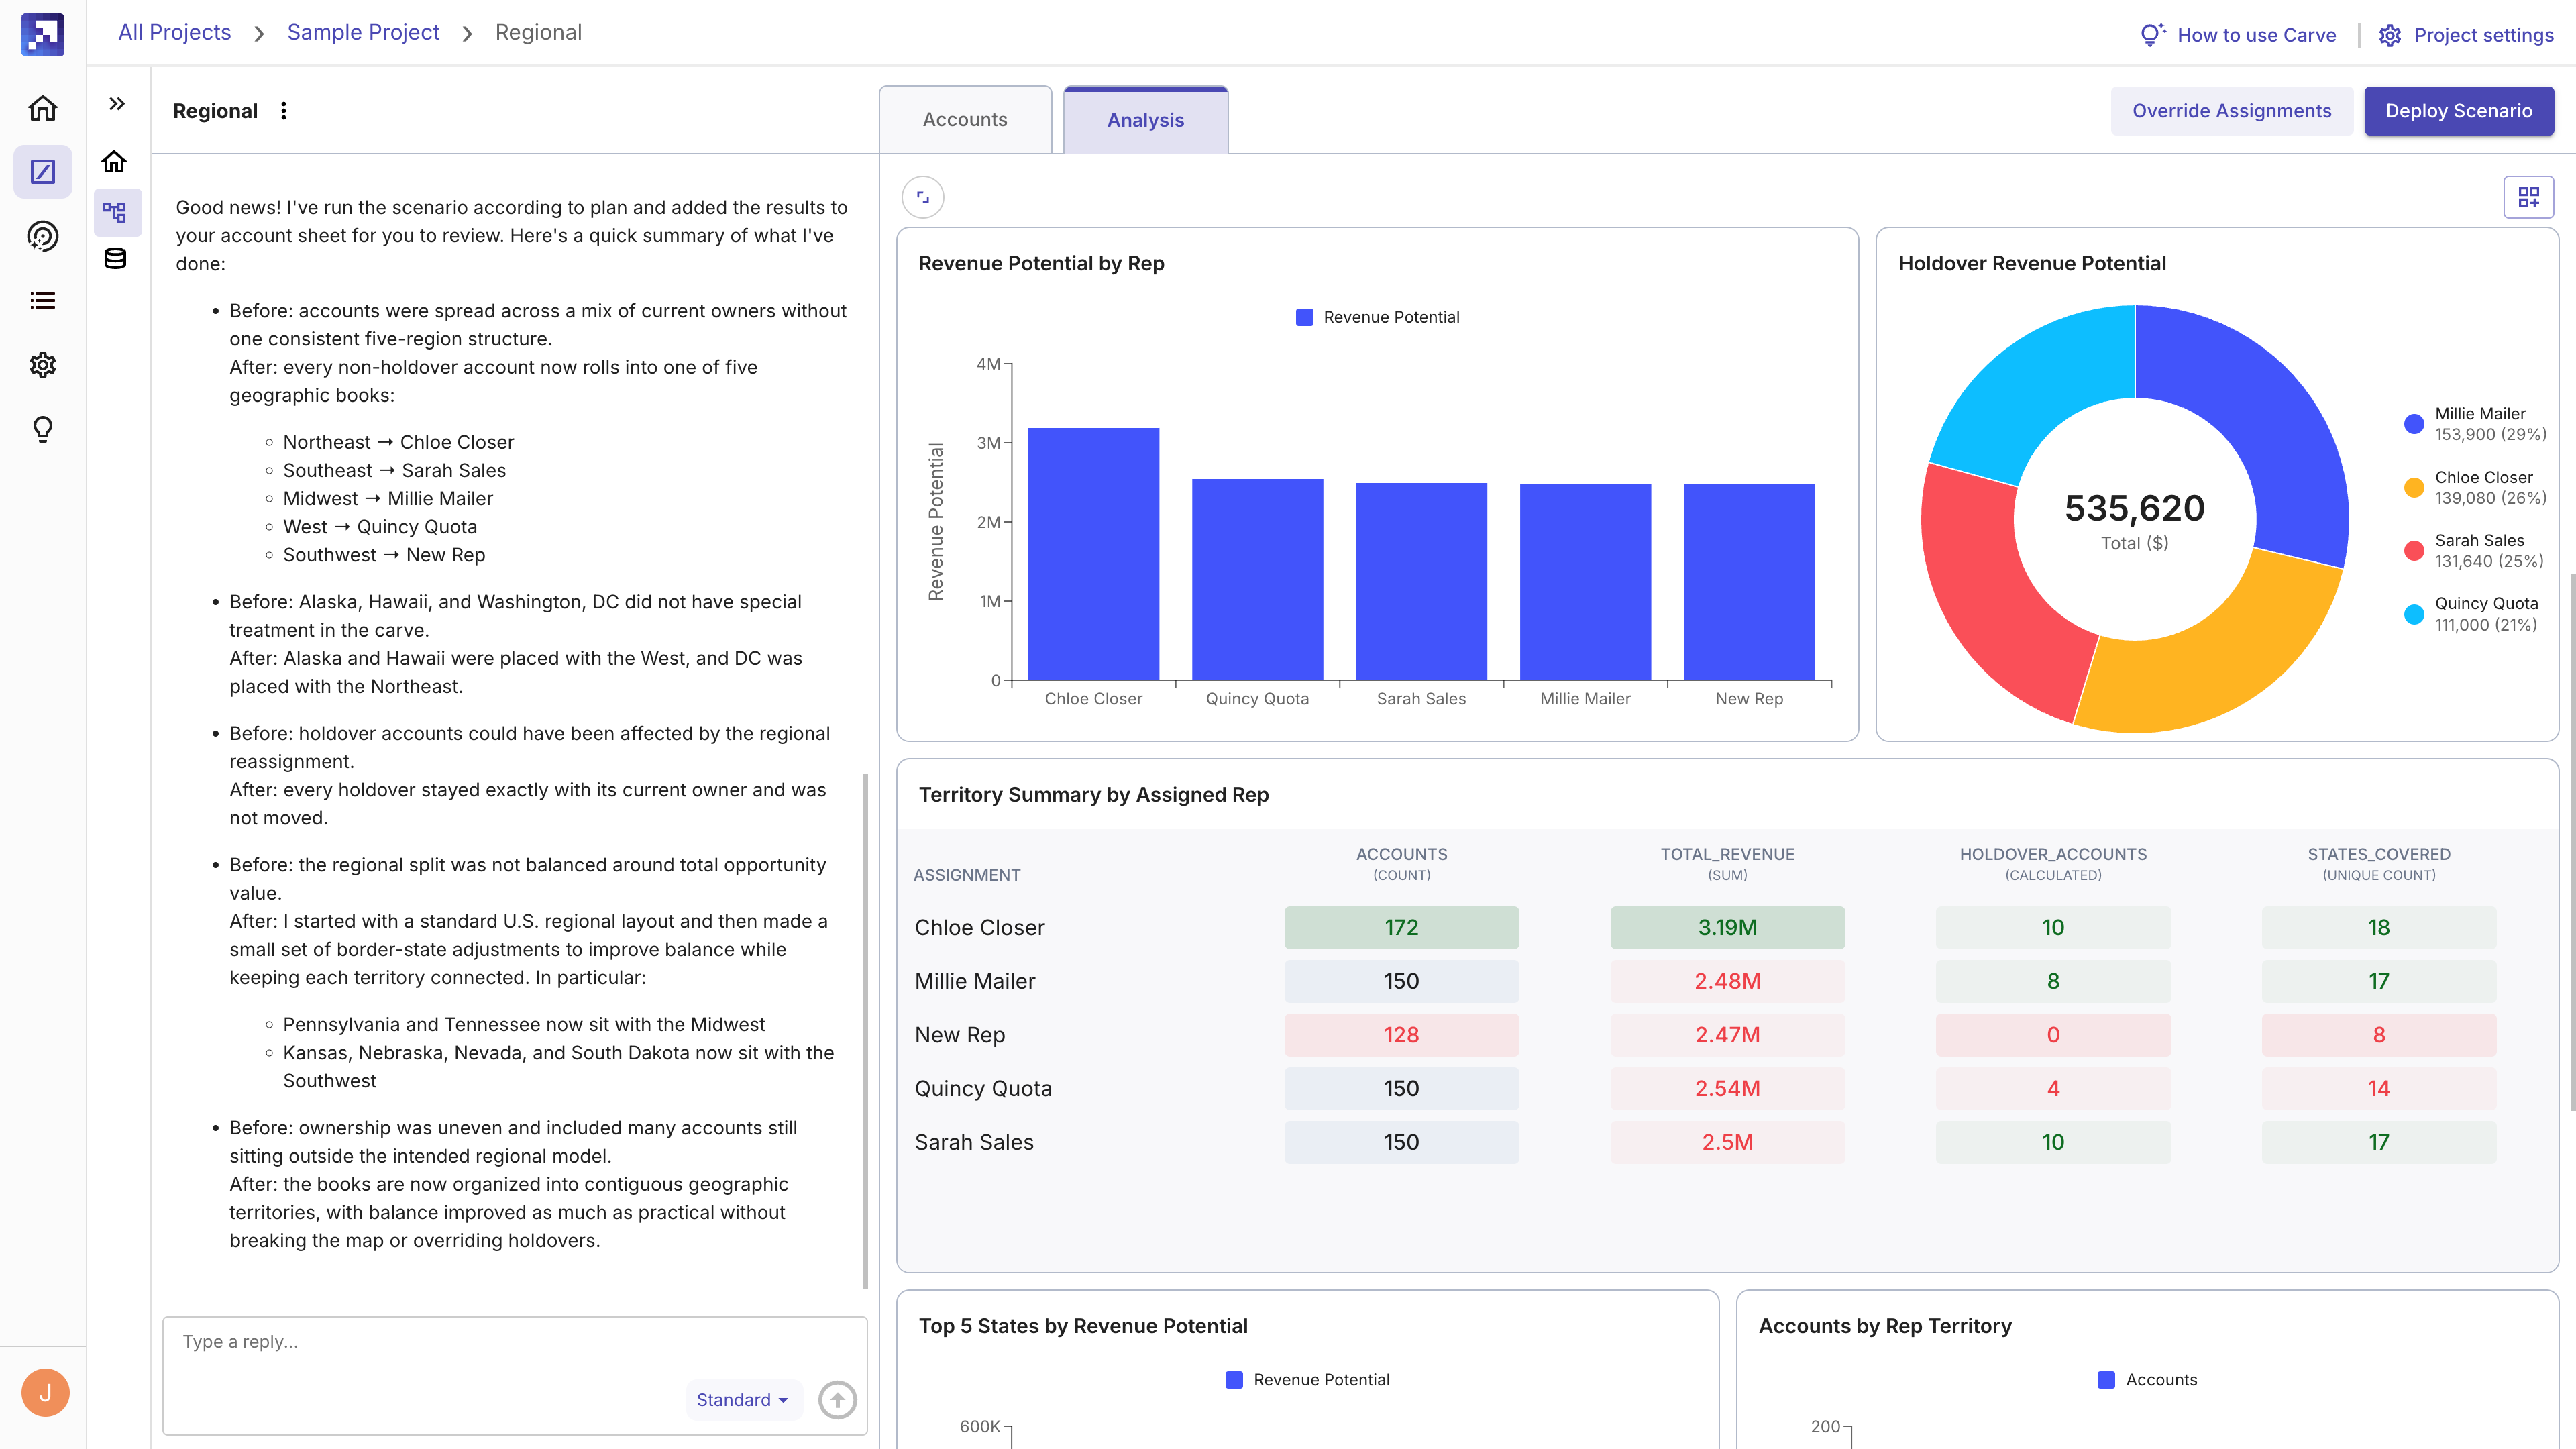Select the scenario editor sidebar icon
Screen dimensions: 2576x1449
42,172
